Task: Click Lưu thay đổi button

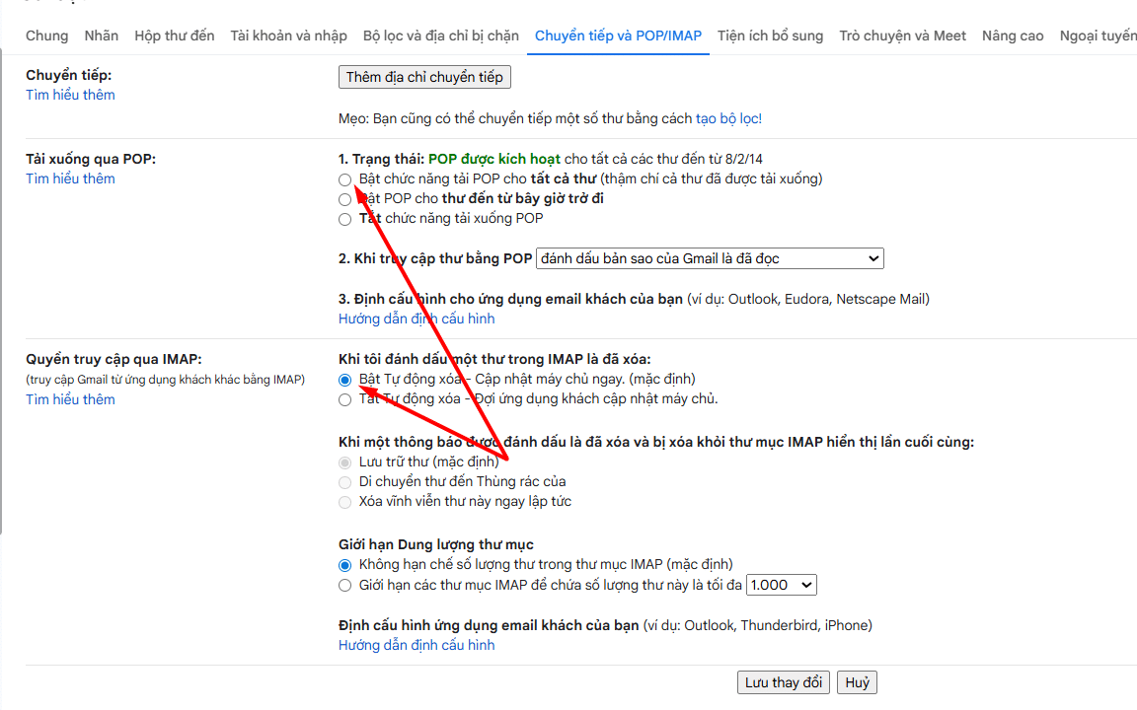Action: [783, 682]
